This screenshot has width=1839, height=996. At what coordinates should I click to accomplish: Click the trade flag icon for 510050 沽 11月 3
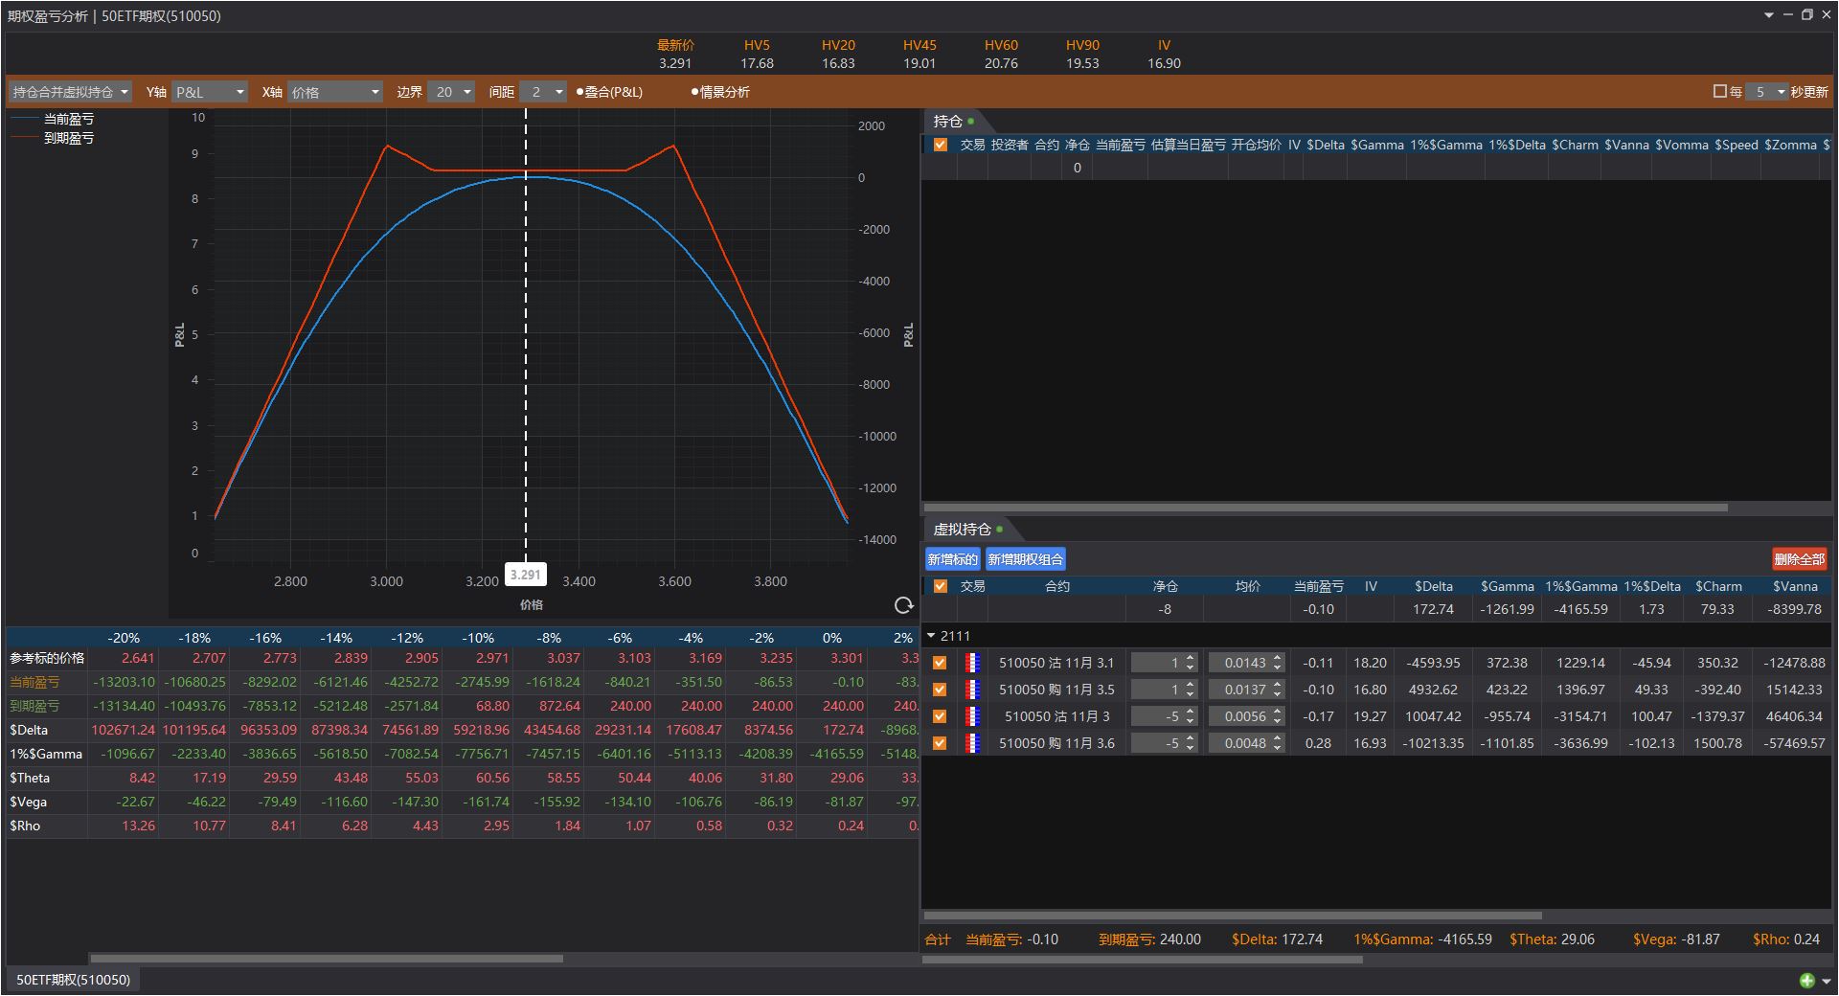[972, 716]
